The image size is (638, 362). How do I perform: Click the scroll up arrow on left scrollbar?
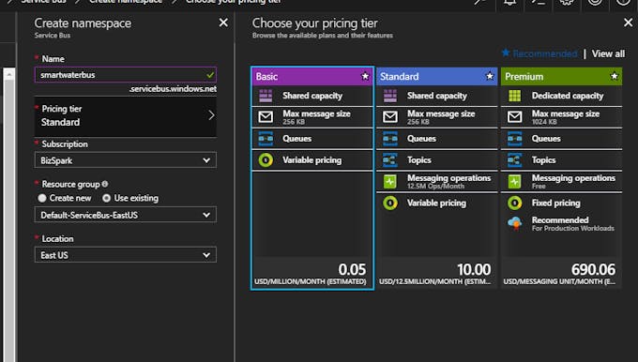(x=9, y=75)
